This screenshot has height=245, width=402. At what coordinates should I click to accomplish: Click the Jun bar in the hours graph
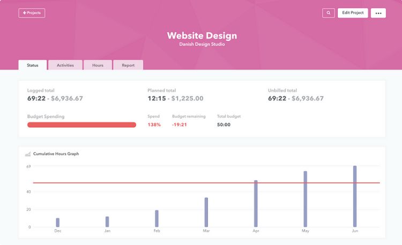pyautogui.click(x=355, y=196)
